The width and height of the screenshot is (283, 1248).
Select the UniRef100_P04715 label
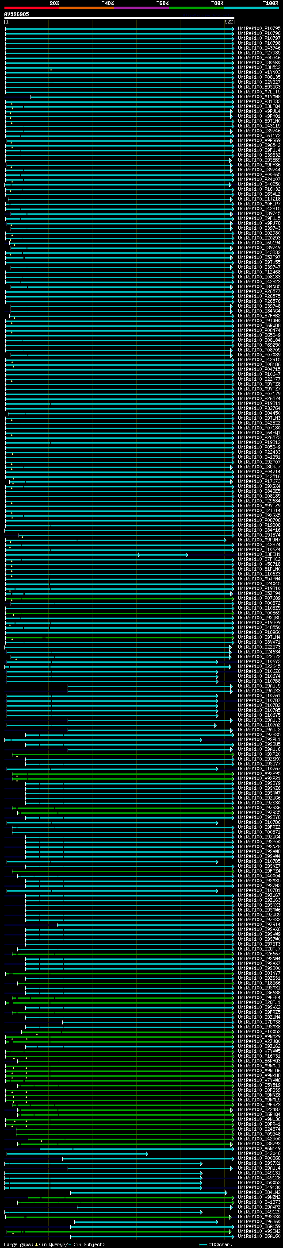point(259,369)
